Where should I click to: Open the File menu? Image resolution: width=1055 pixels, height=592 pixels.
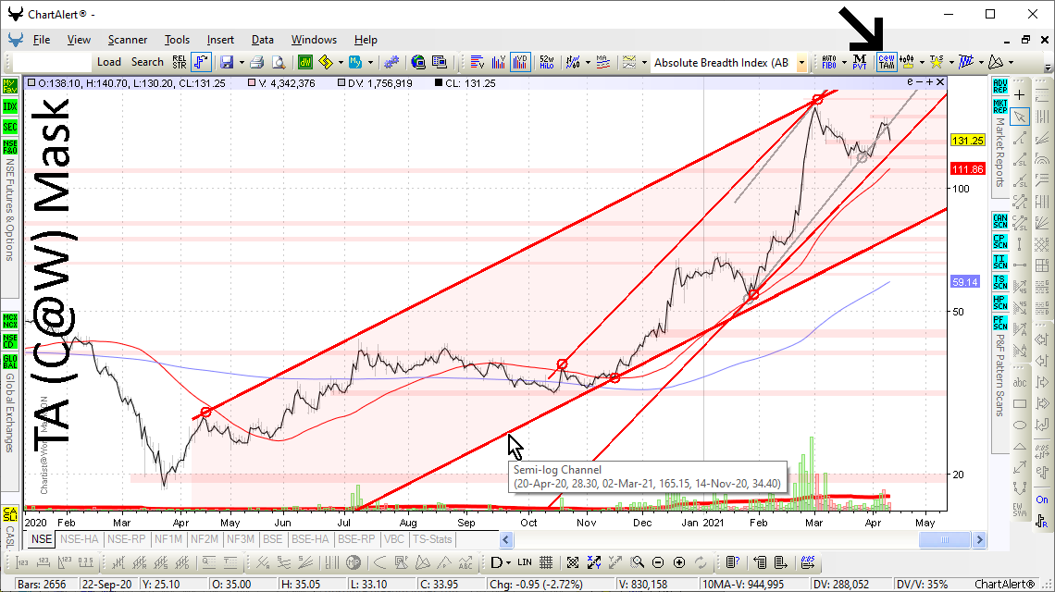click(x=41, y=40)
